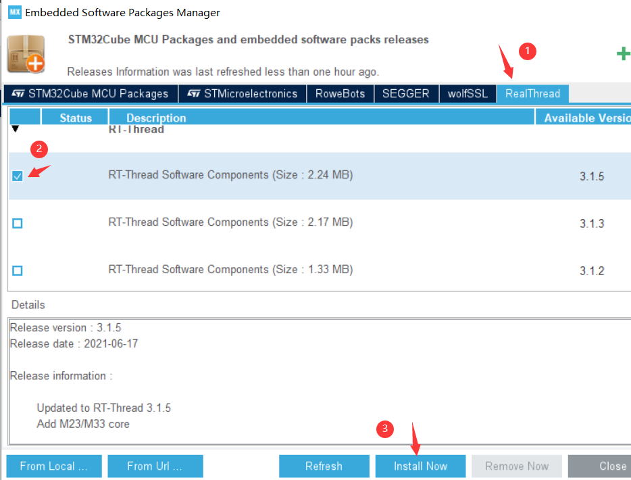Click the From Local button
631x480 pixels.
(53, 466)
